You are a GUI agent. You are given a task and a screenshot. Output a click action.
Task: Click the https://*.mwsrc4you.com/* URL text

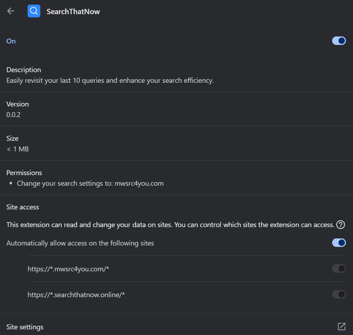68,269
